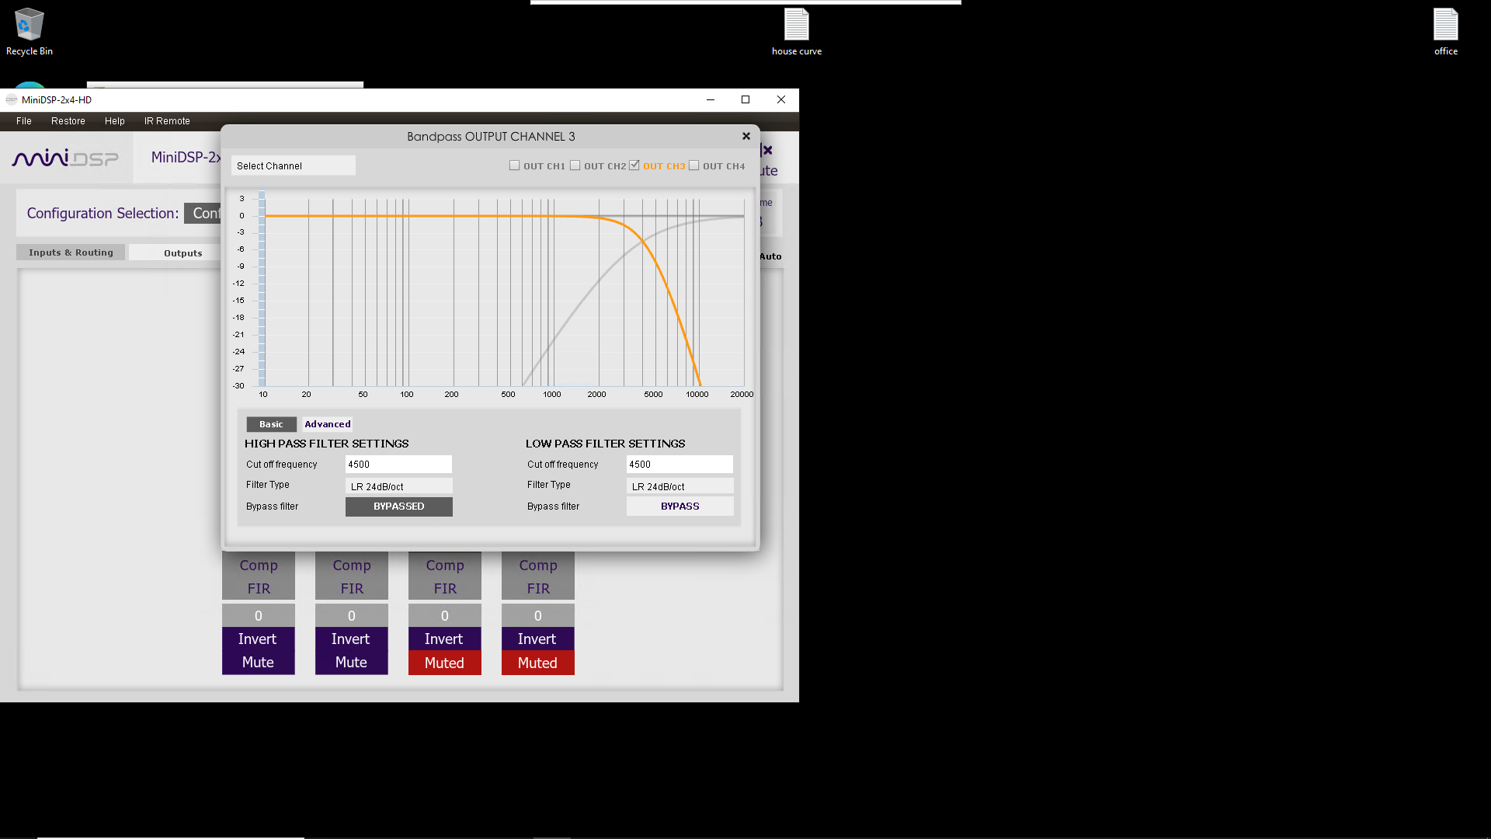This screenshot has width=1491, height=839.
Task: Open the high pass Filter Type dropdown
Action: click(398, 486)
